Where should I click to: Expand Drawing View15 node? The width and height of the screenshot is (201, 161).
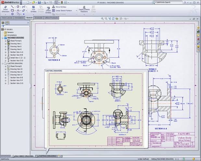point(6,69)
